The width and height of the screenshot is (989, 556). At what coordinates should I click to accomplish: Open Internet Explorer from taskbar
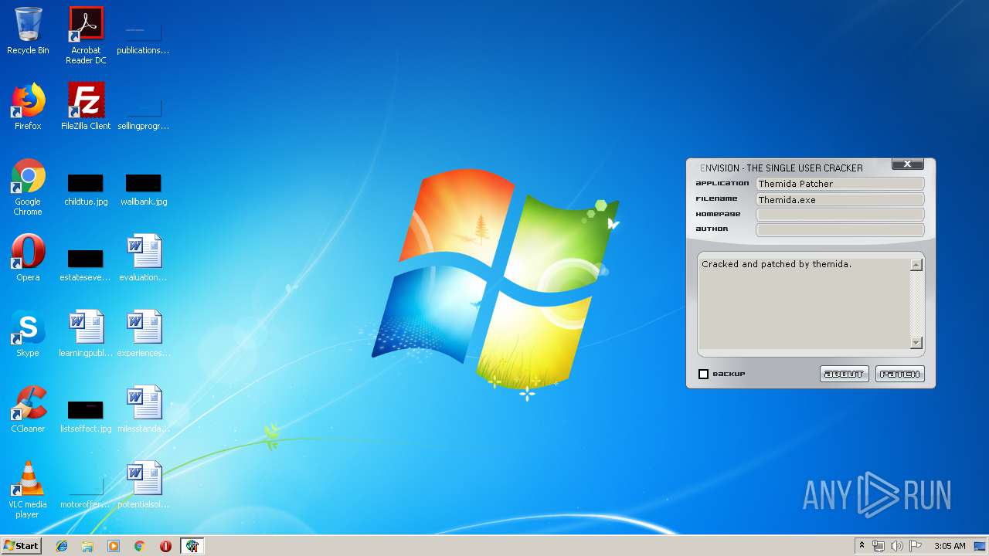click(x=62, y=546)
